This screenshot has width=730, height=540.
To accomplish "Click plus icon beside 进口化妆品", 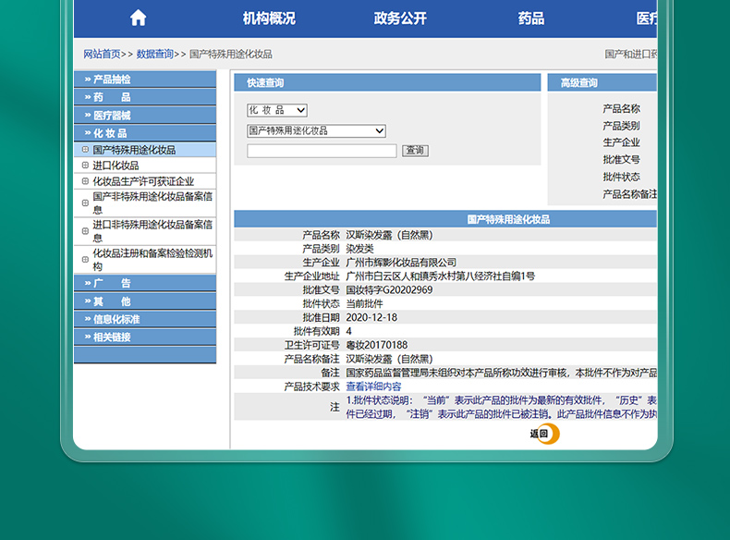I will [85, 166].
